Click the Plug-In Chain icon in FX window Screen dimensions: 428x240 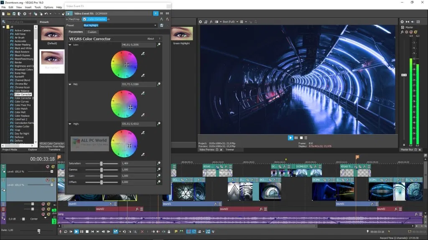point(161,19)
